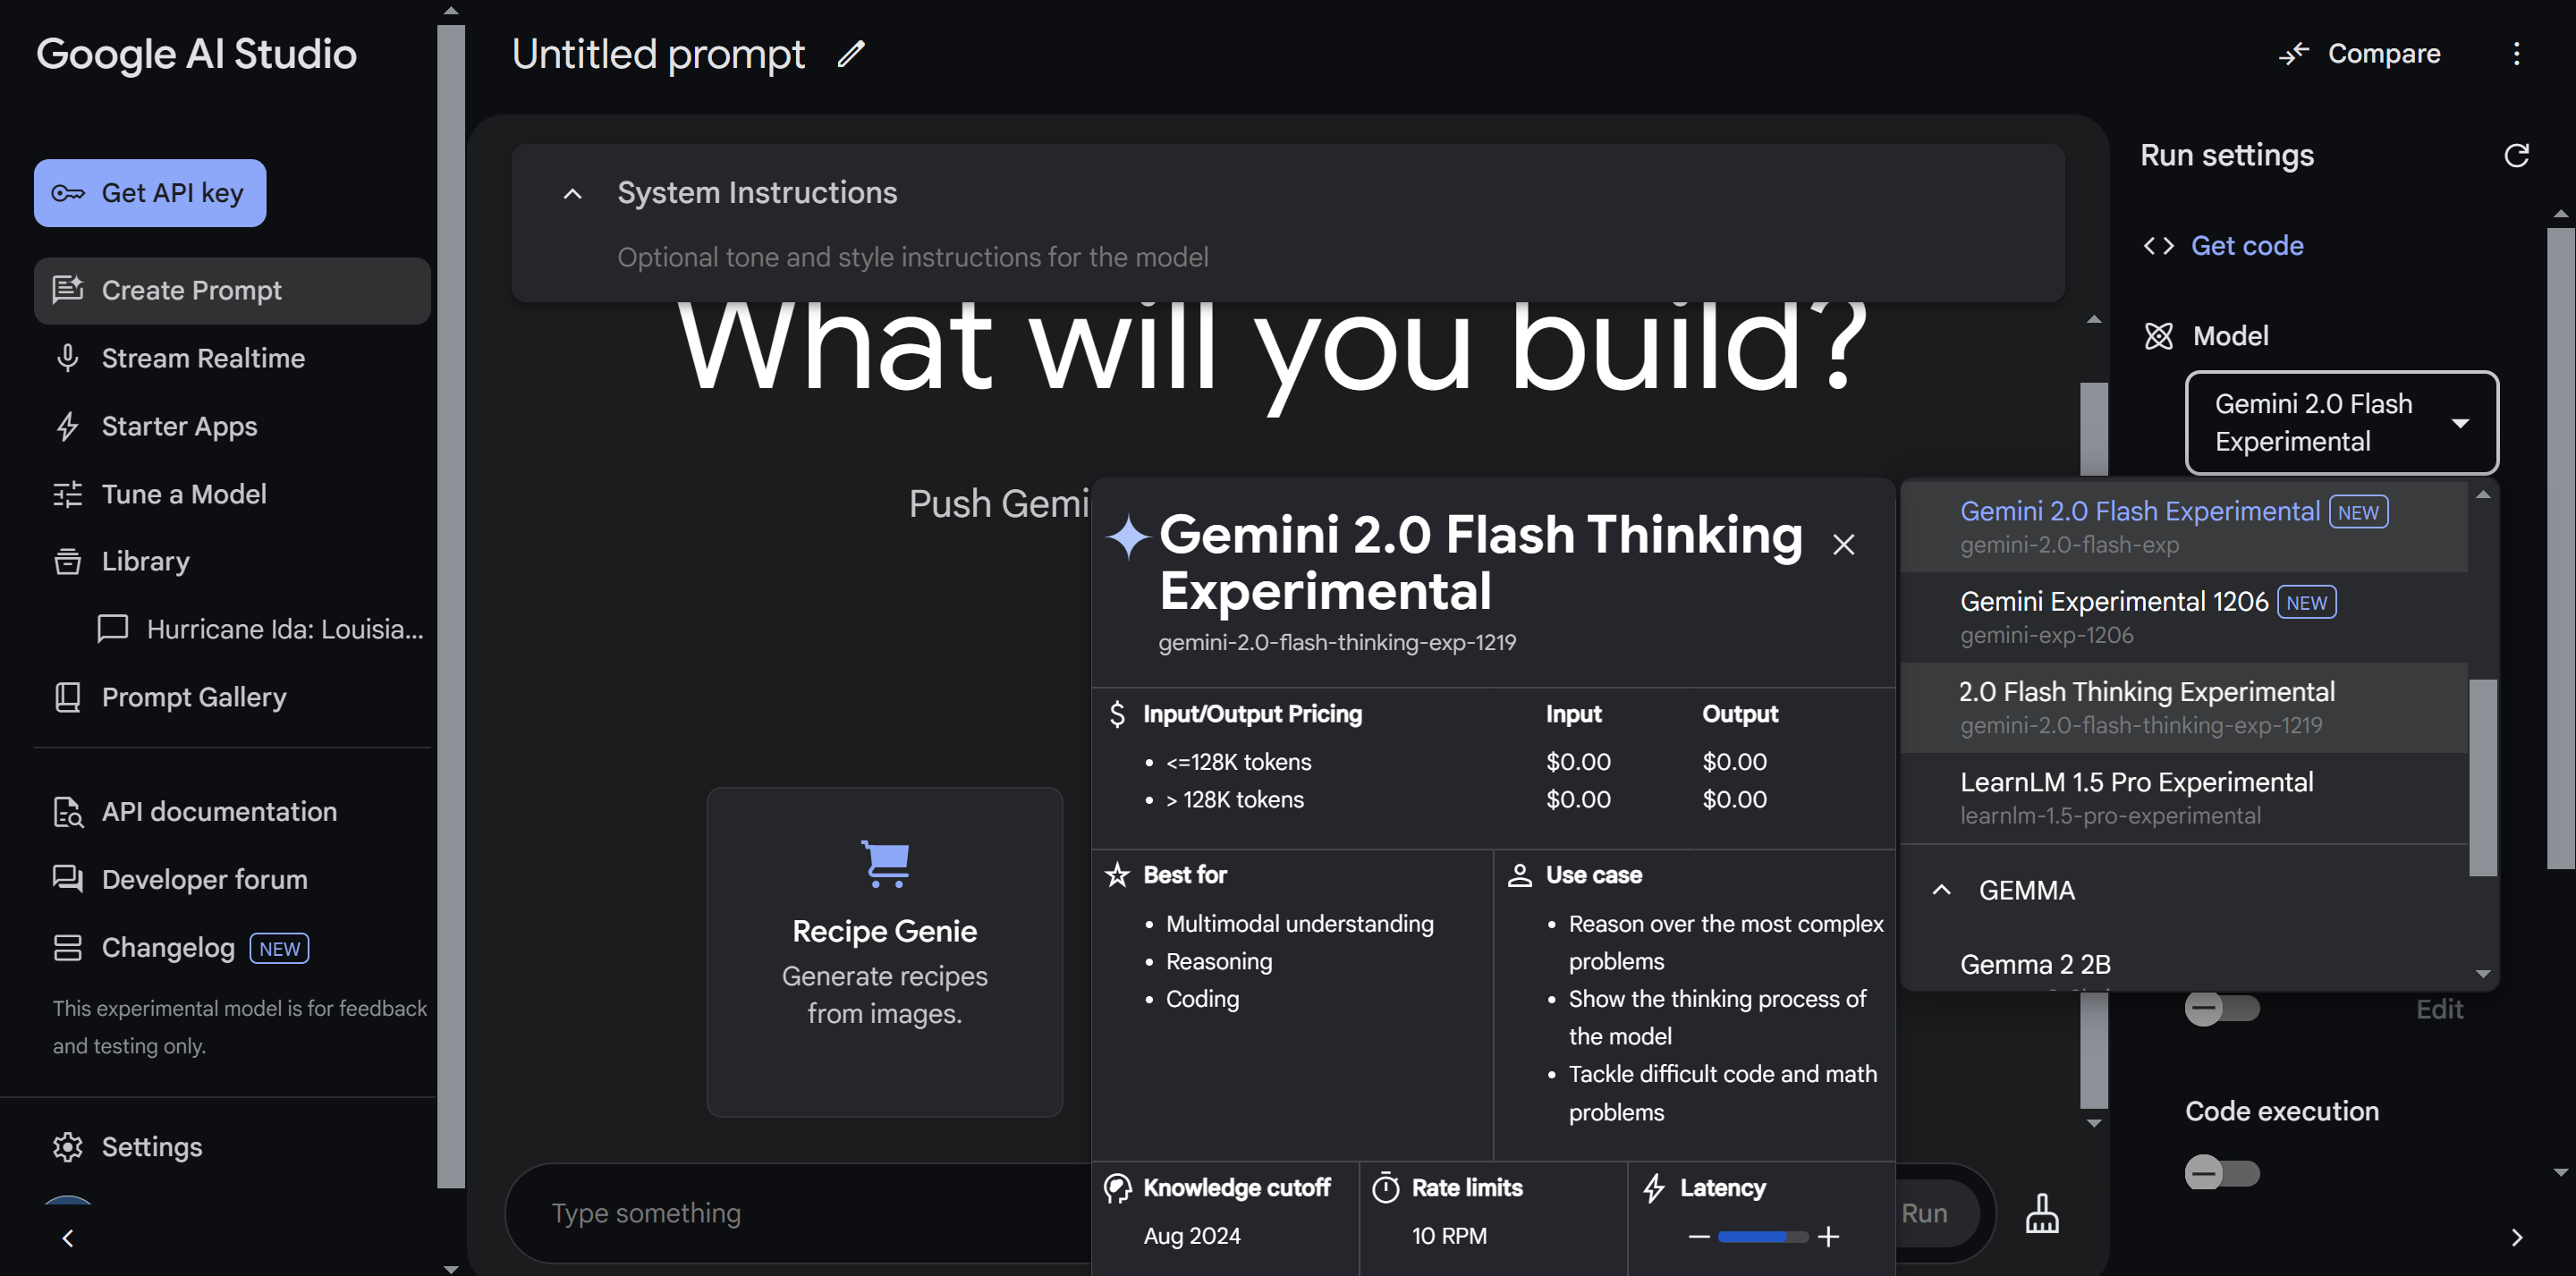Open the Create Prompt page
The image size is (2576, 1276).
click(x=232, y=291)
